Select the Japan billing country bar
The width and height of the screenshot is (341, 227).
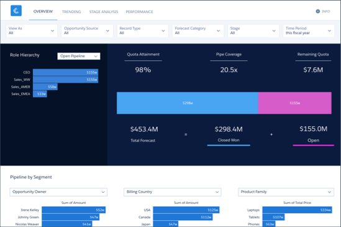coord(166,224)
